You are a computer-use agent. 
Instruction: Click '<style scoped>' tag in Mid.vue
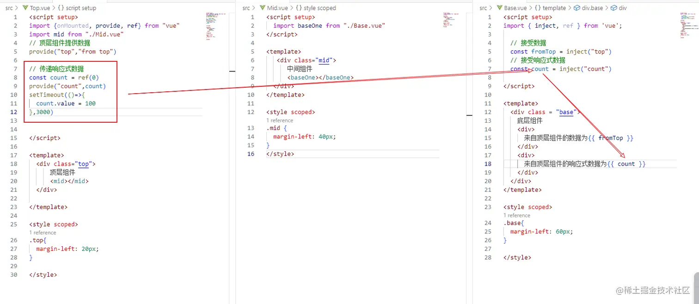tap(291, 112)
